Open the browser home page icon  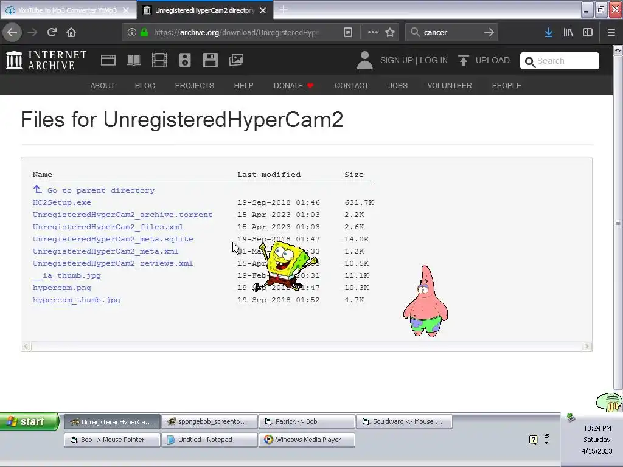coord(71,32)
